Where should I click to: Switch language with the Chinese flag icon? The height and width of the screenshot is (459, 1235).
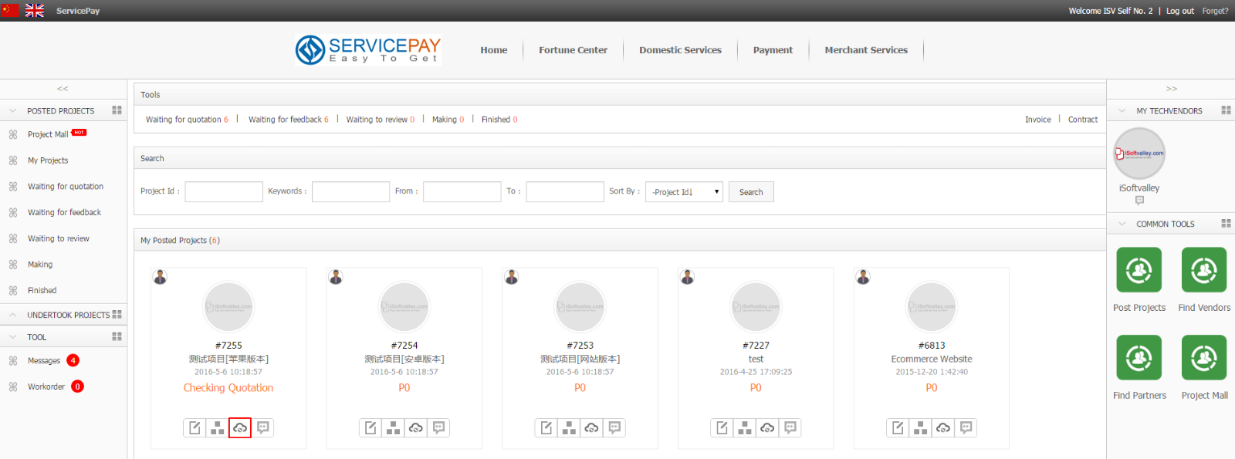pos(10,10)
